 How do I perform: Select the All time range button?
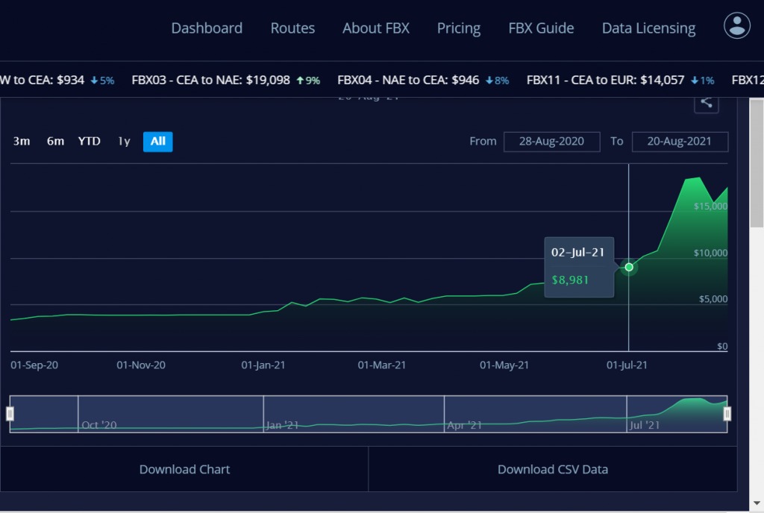157,141
